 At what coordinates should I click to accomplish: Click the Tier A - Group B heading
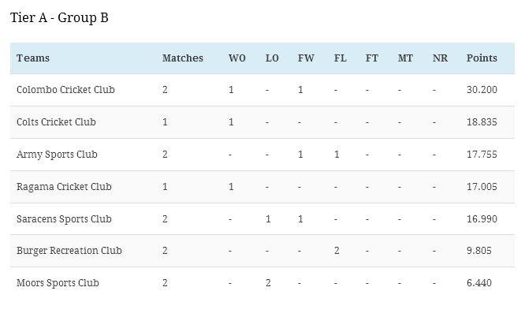click(59, 17)
